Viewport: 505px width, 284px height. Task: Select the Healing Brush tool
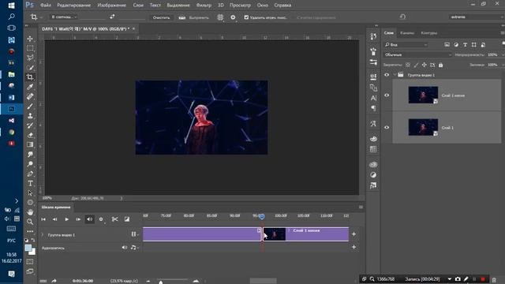click(x=30, y=96)
